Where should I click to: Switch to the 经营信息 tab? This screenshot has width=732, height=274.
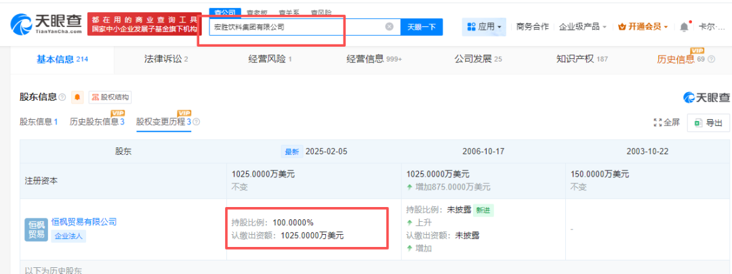374,59
